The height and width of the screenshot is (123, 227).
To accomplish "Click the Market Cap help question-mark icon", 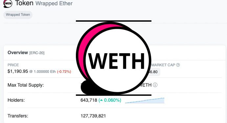I will pyautogui.click(x=178, y=65).
